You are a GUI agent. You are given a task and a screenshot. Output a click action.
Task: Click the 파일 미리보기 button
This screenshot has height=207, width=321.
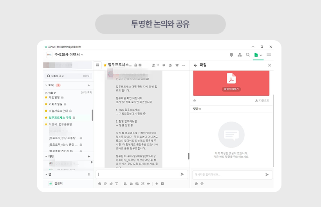[x=231, y=89]
